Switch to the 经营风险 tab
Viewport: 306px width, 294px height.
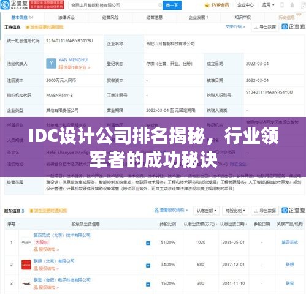click(x=110, y=17)
